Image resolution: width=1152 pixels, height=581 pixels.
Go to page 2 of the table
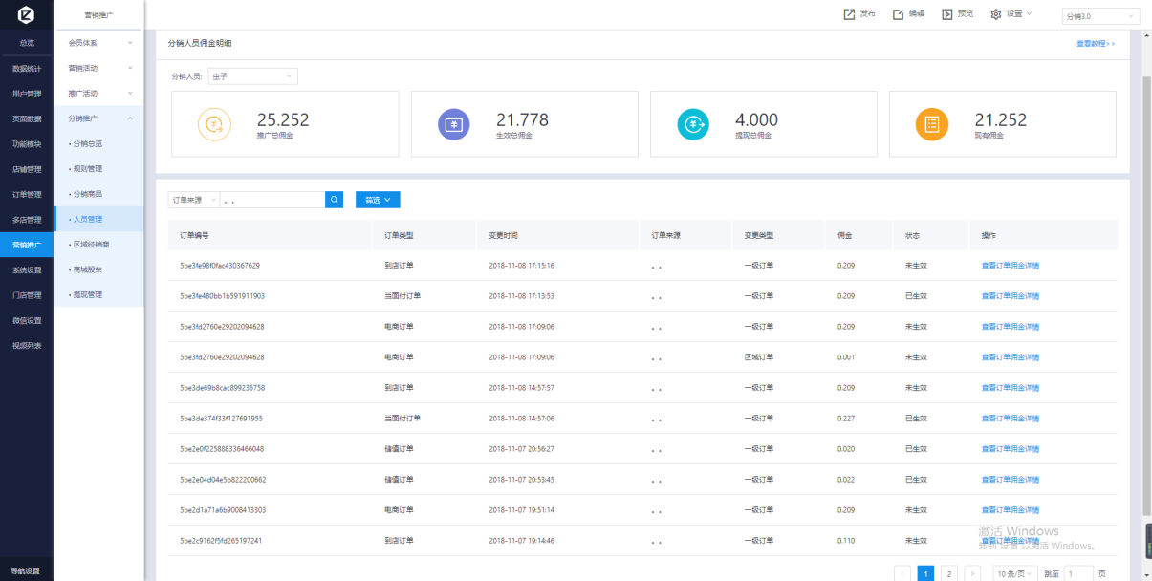pyautogui.click(x=948, y=573)
